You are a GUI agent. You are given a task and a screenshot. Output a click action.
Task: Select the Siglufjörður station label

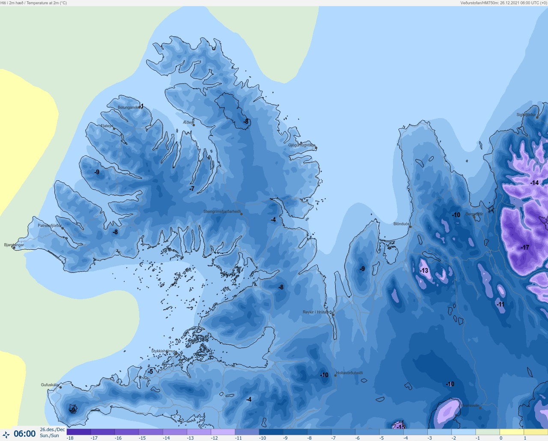[x=526, y=115]
